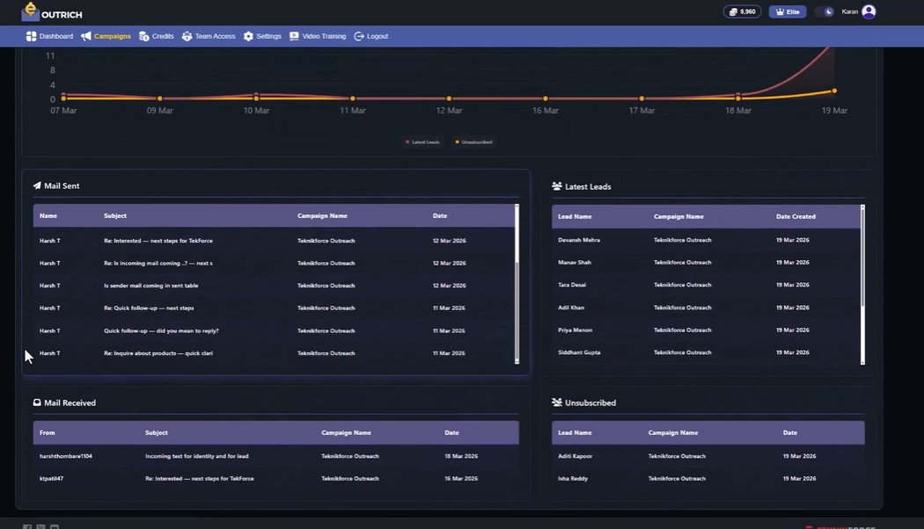The image size is (924, 529).
Task: Open the Settings gear icon
Action: [249, 37]
